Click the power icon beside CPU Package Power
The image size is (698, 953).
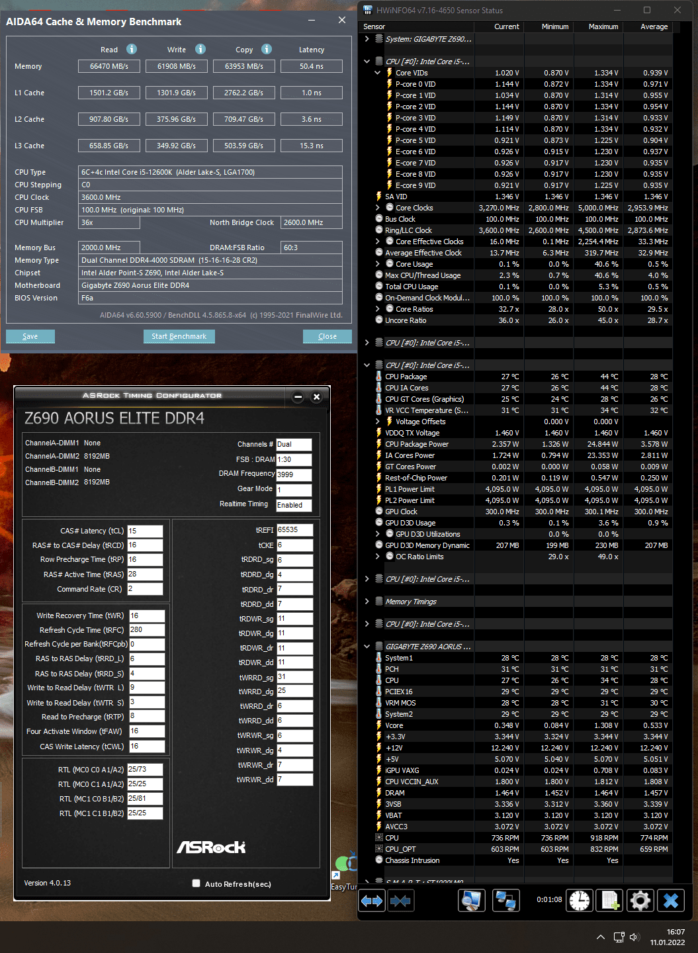click(x=379, y=444)
